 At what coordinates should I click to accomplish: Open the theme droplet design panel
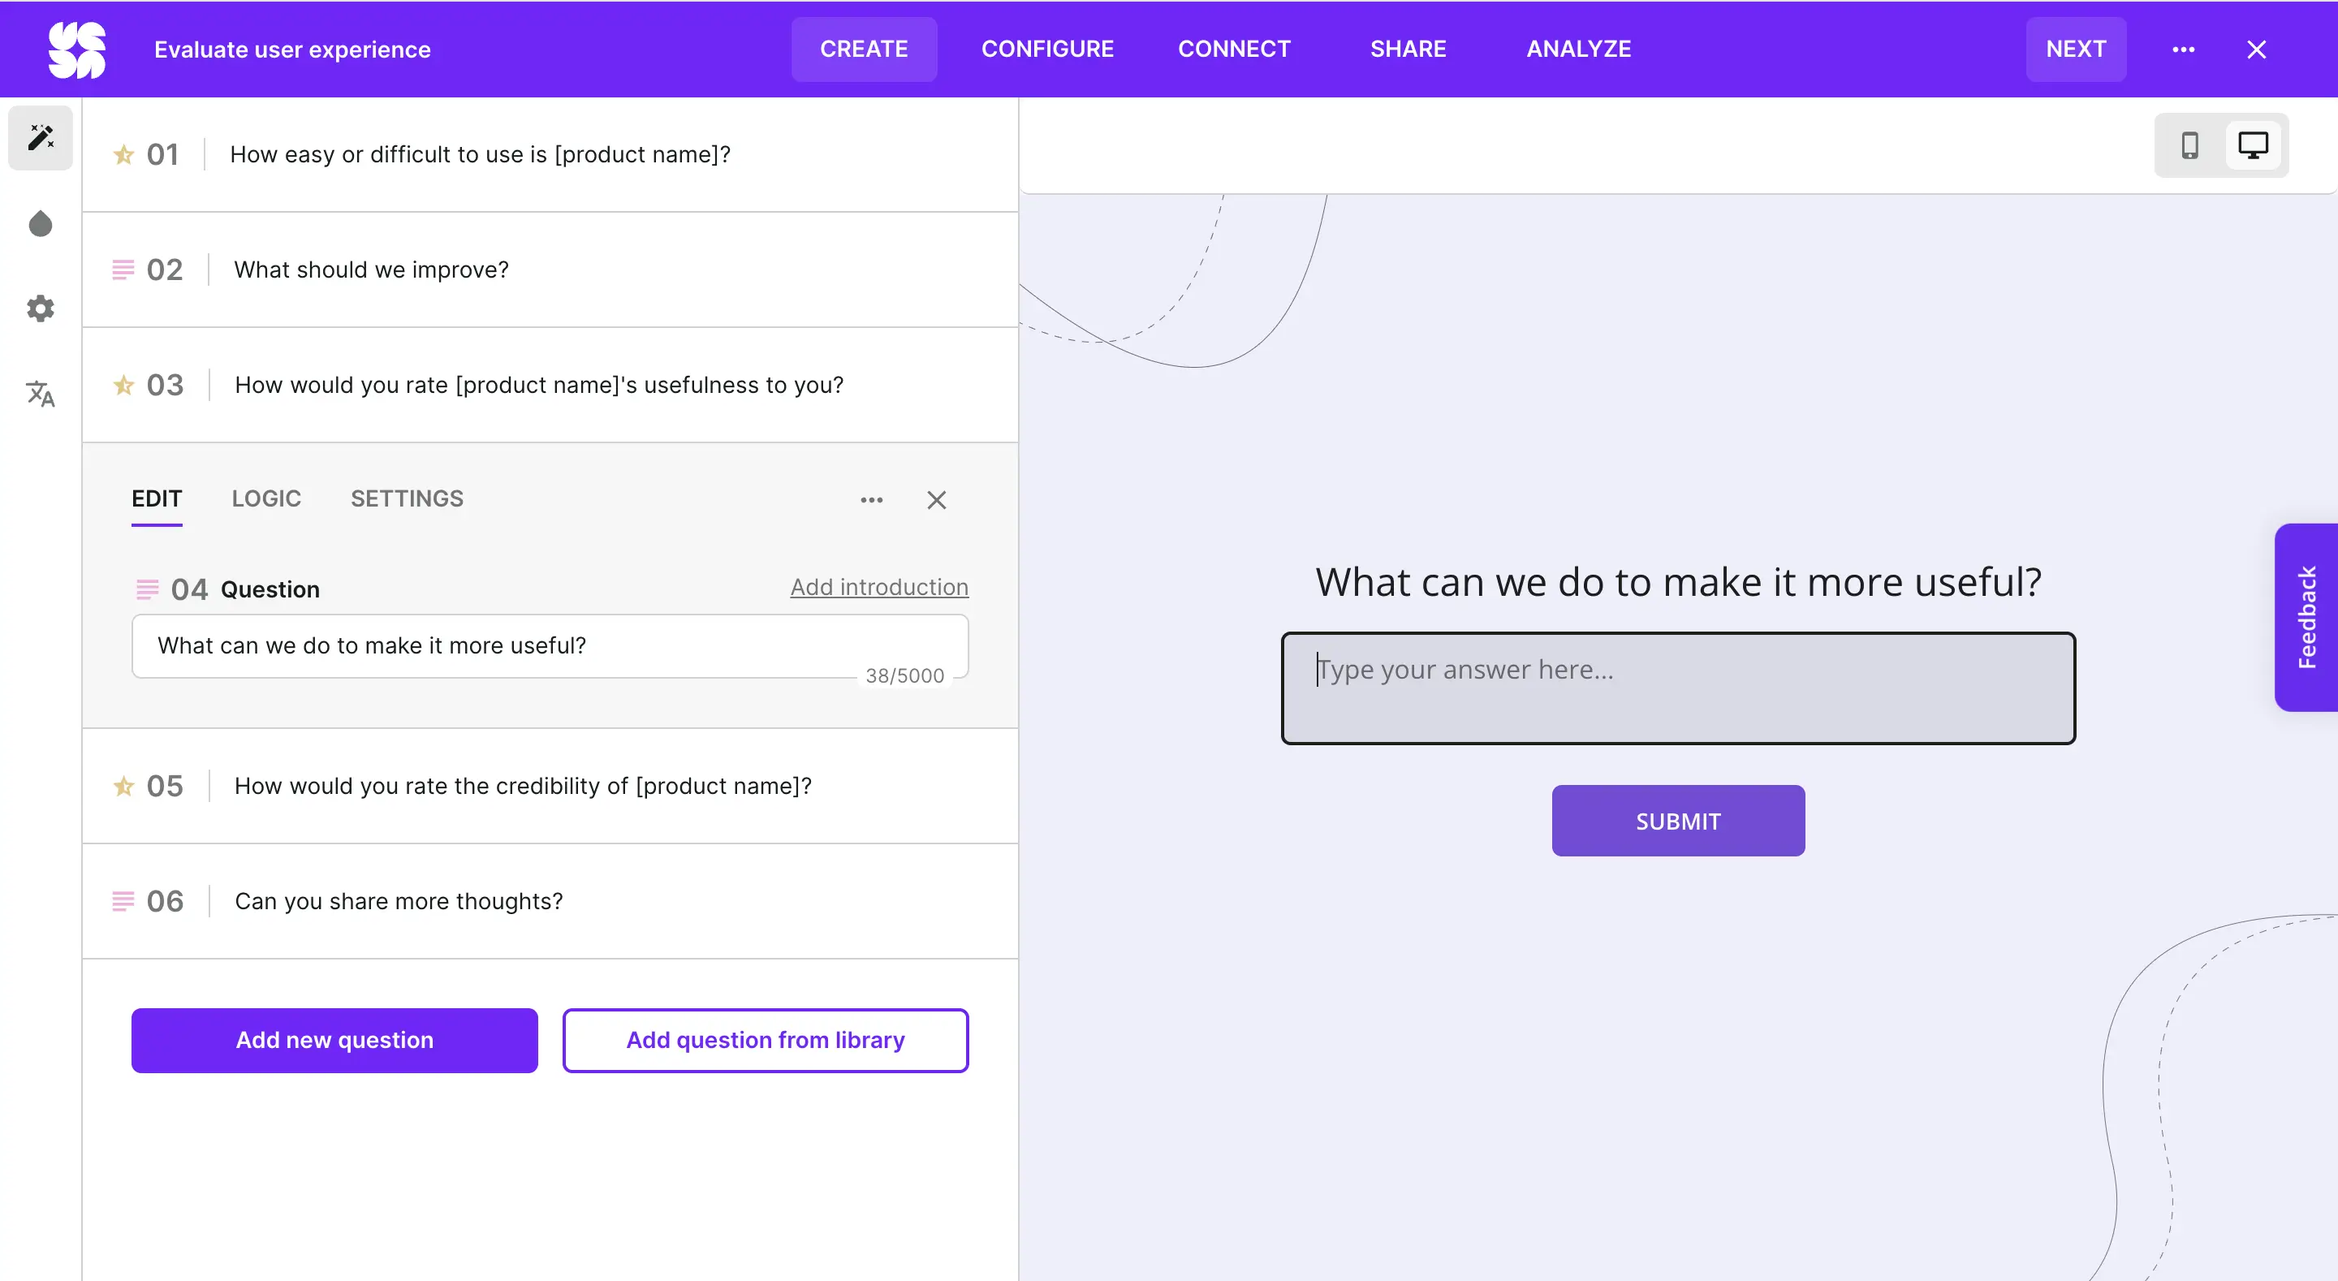pyautogui.click(x=41, y=223)
